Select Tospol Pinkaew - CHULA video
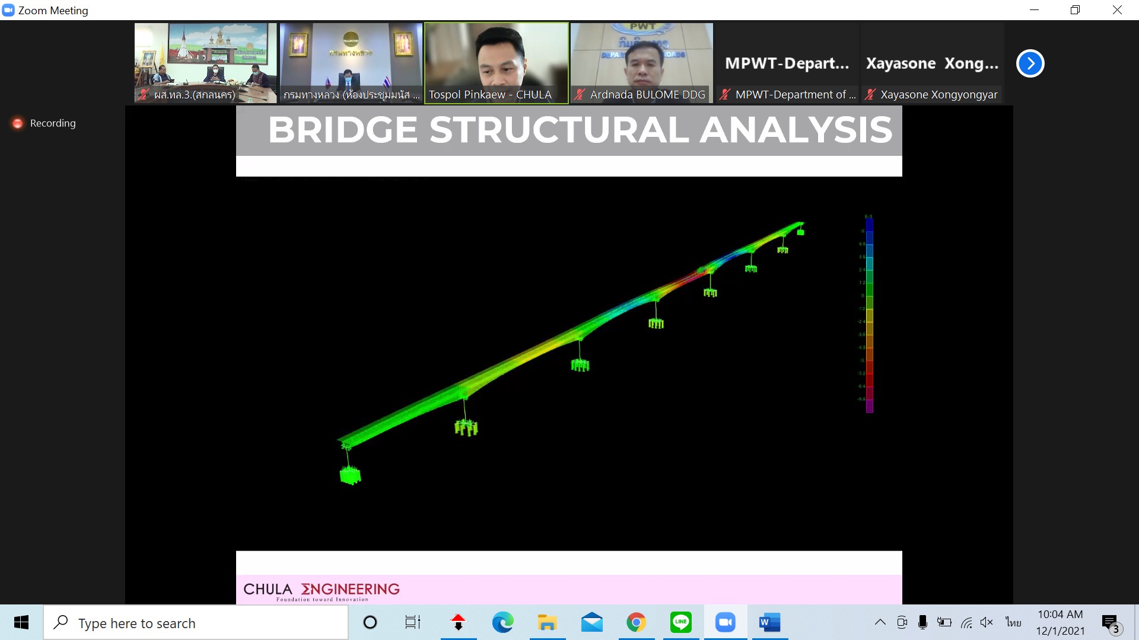 (x=496, y=63)
